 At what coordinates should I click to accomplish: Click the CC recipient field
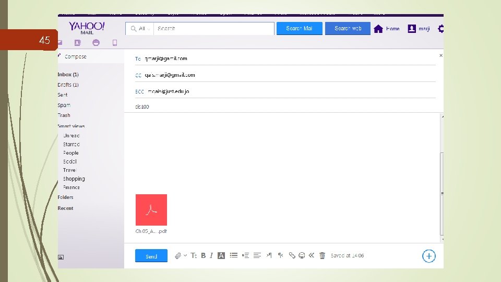click(285, 75)
